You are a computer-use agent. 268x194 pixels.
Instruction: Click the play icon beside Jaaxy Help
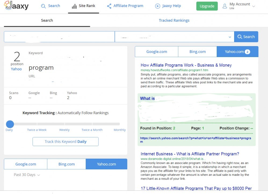click(x=157, y=6)
